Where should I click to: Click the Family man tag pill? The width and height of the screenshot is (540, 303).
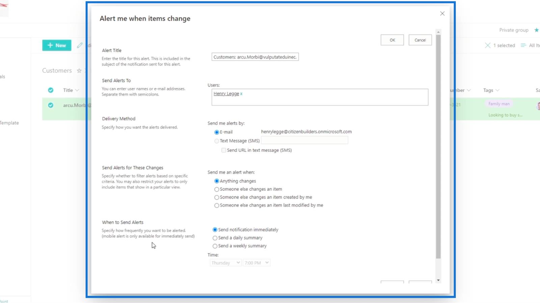pos(499,104)
